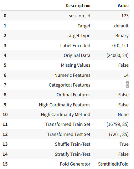Select the session_id cell
The height and width of the screenshot is (169, 134).
coord(80,16)
